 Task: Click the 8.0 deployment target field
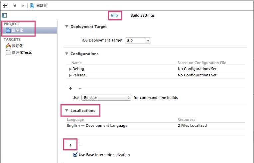136,41
